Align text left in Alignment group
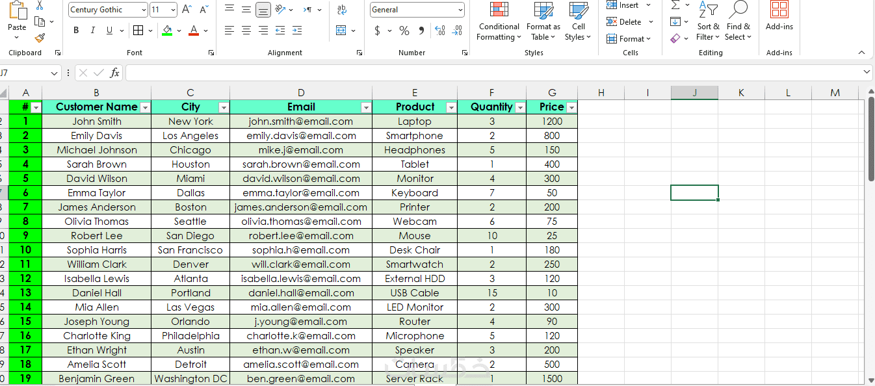The height and width of the screenshot is (386, 875). (229, 31)
